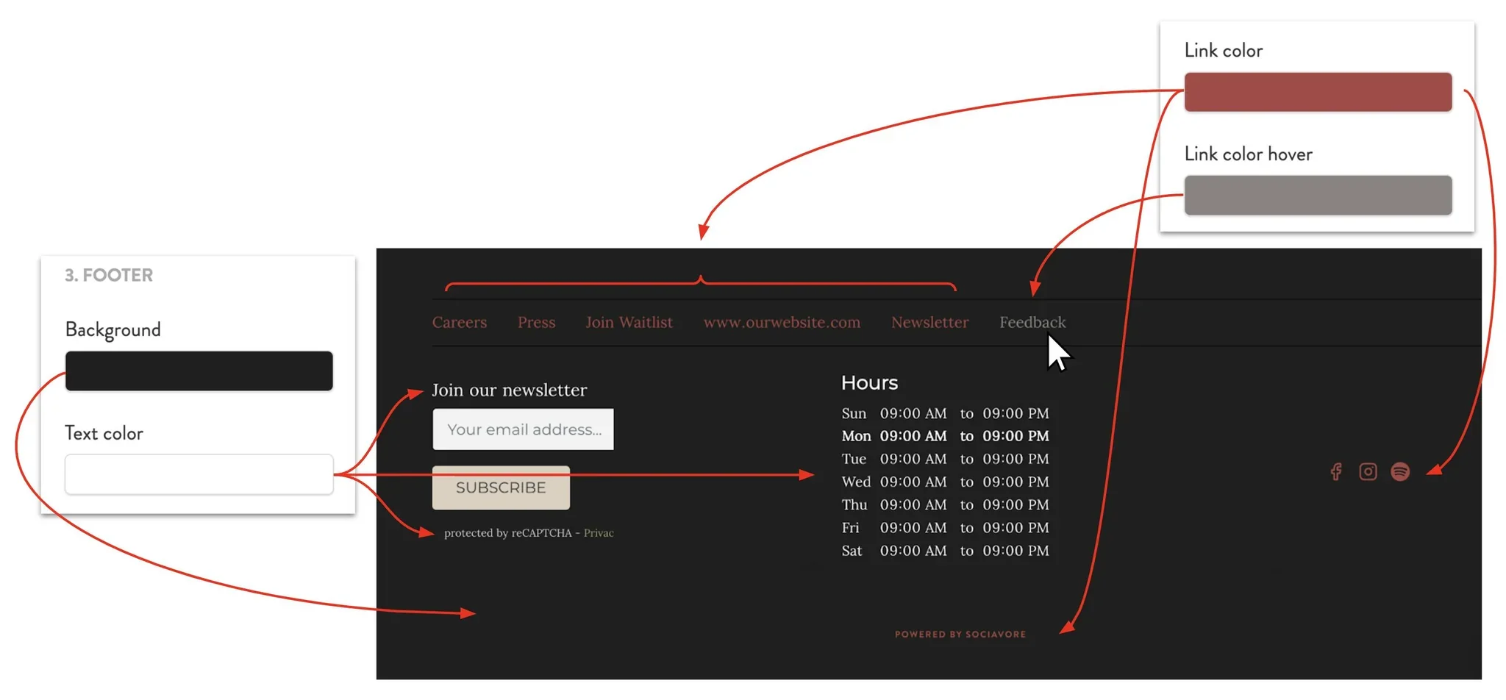Open the reCAPTCHA Privacy link

coord(599,533)
